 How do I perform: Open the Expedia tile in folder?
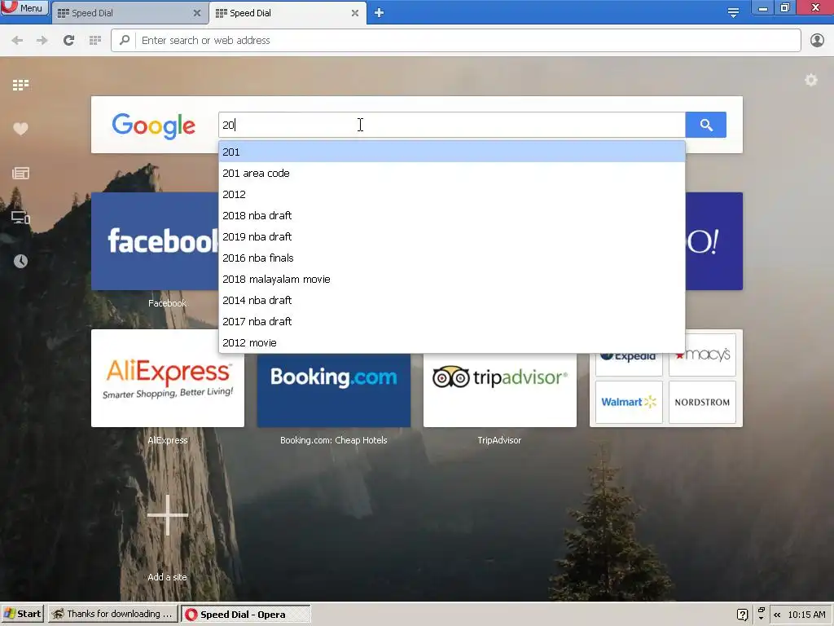pos(629,364)
